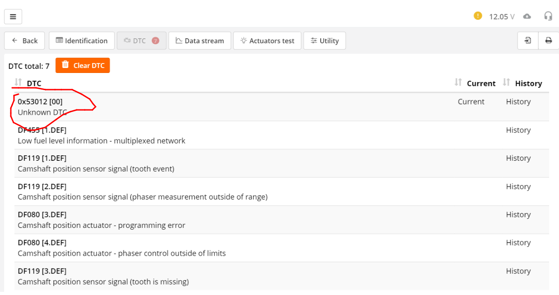Select the 0x53012 Unknown DTC row
This screenshot has height=295, width=559.
pyautogui.click(x=225, y=107)
